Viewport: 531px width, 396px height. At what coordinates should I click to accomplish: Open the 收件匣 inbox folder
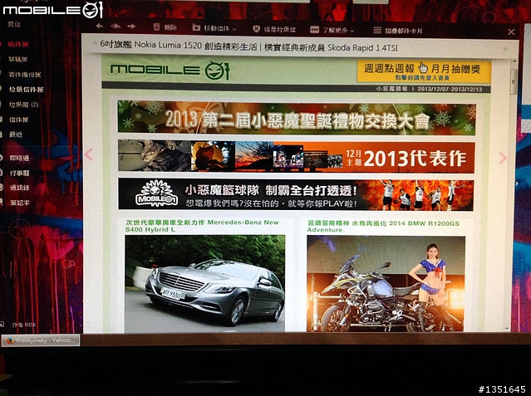18,44
